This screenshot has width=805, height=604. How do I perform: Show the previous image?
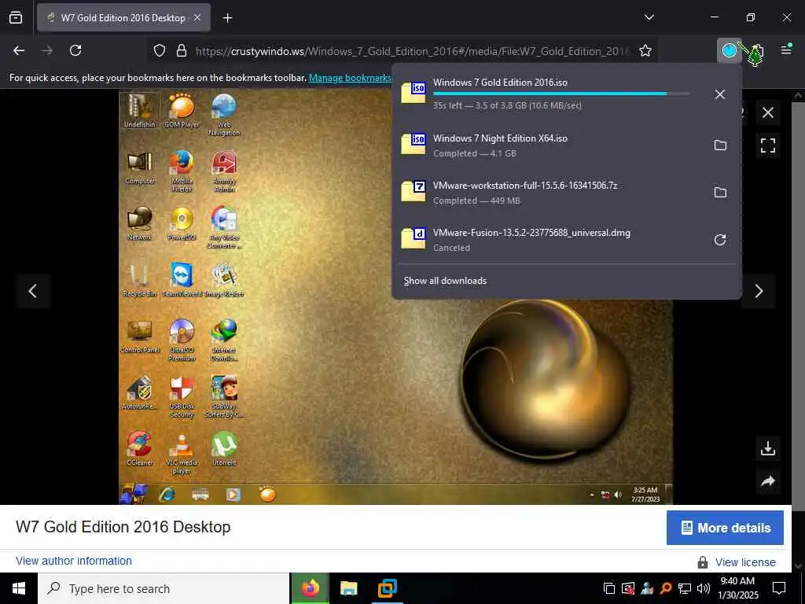(x=32, y=291)
